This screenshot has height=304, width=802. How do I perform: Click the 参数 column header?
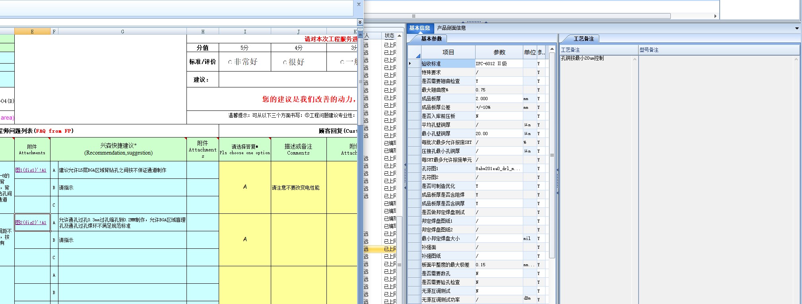(x=499, y=52)
